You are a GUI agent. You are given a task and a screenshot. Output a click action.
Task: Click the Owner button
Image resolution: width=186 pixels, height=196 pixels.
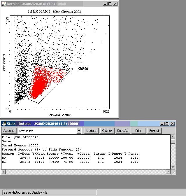[x=107, y=131]
